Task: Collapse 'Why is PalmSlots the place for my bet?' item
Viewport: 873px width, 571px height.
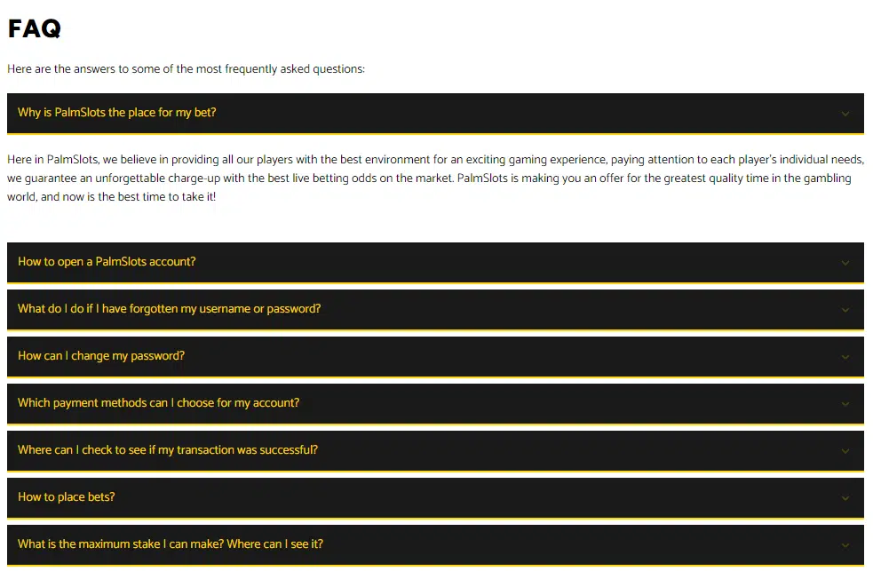Action: 435,113
